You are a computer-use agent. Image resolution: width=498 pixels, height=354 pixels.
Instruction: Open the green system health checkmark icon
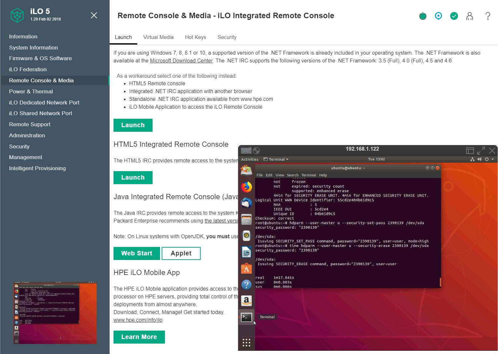point(454,16)
